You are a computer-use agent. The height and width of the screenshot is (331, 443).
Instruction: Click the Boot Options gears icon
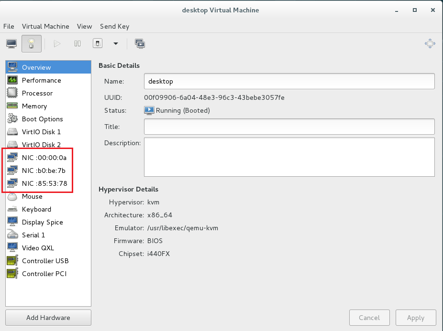pyautogui.click(x=12, y=118)
